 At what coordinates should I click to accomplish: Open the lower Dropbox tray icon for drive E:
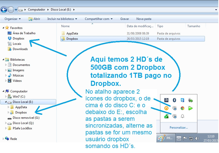(x=175, y=116)
